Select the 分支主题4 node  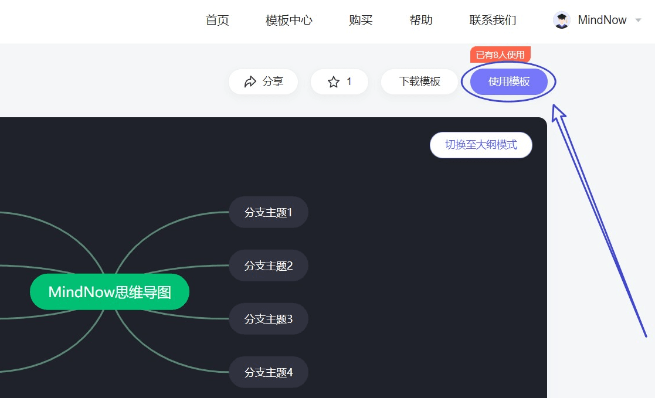pyautogui.click(x=268, y=372)
